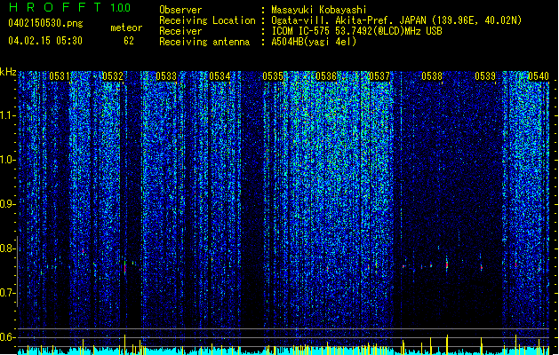The width and height of the screenshot is (559, 355).
Task: Click the Receiving Location label
Action: (207, 20)
